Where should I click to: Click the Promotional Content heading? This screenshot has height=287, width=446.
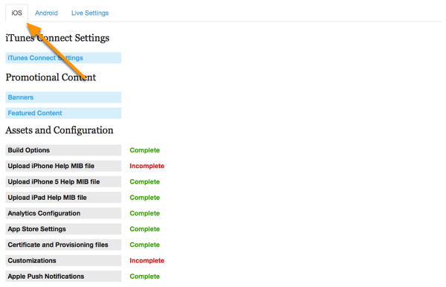click(x=51, y=77)
